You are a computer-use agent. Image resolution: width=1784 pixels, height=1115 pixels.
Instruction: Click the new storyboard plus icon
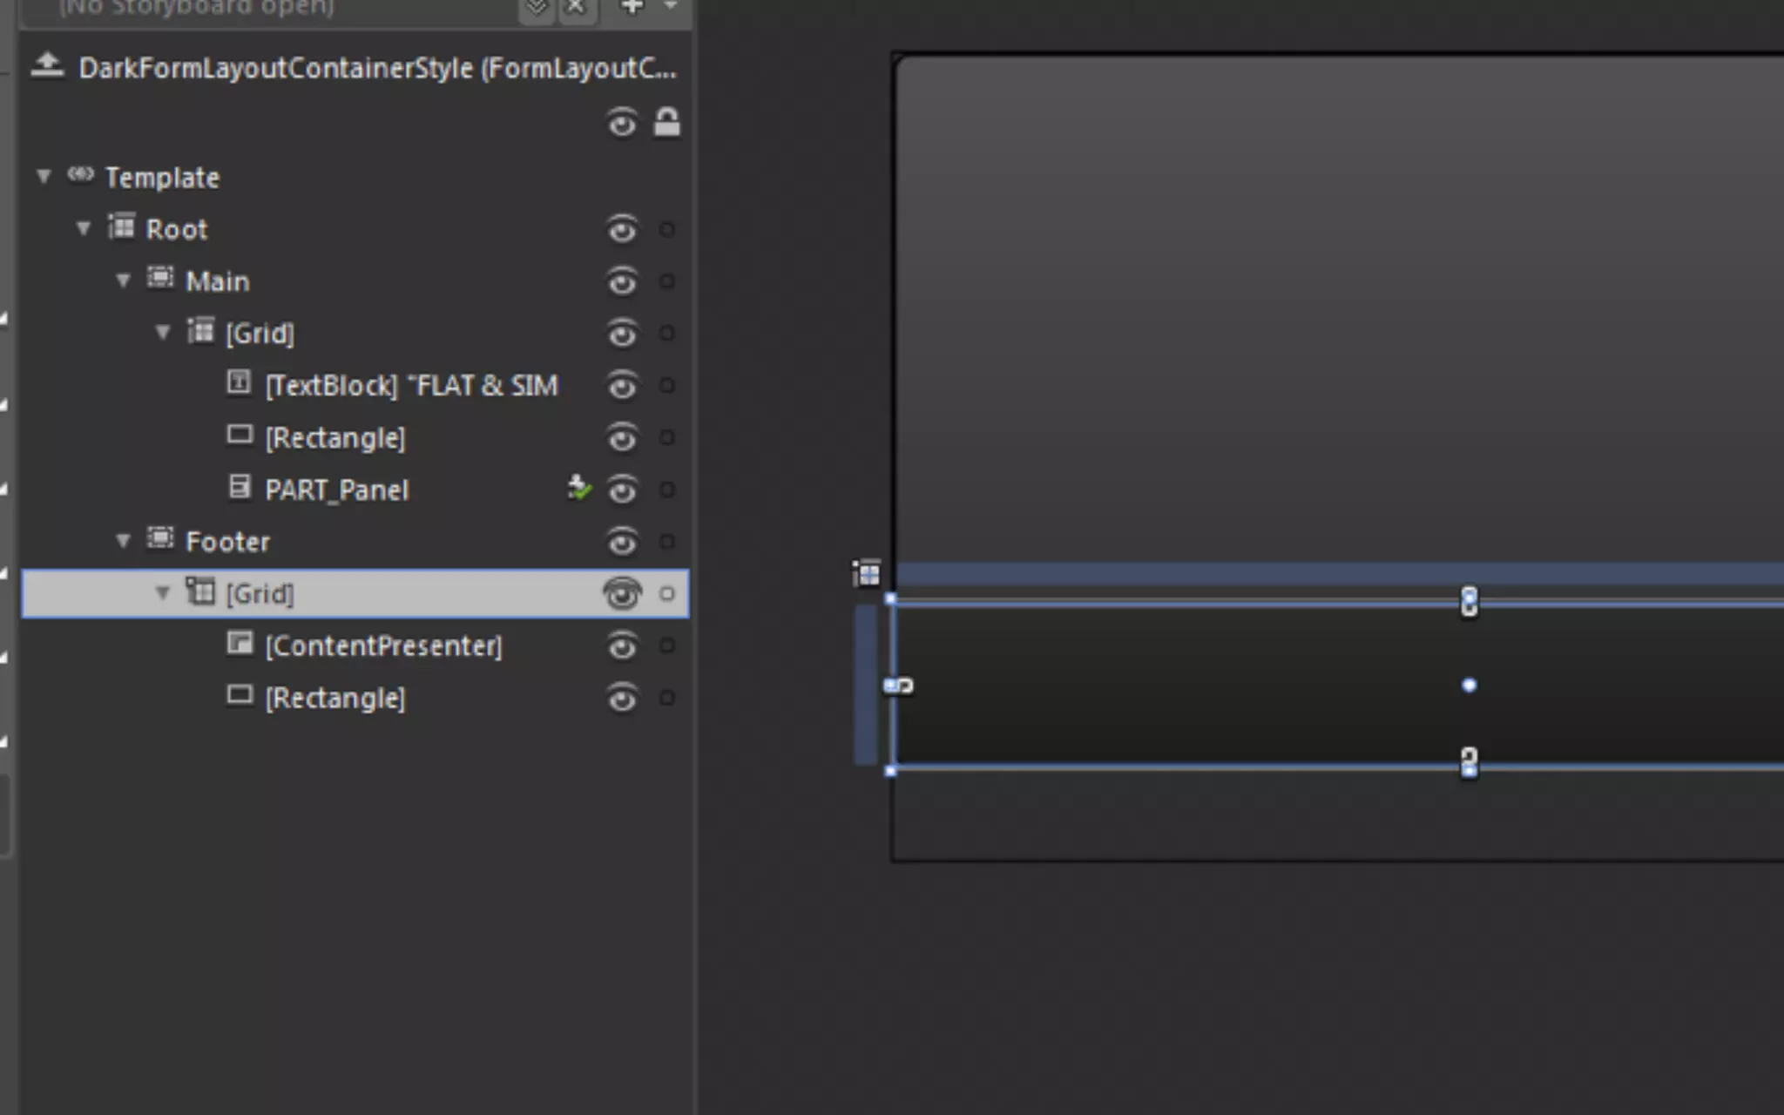tap(632, 7)
